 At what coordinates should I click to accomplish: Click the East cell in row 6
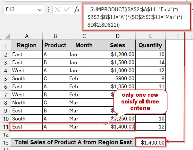pos(27,86)
